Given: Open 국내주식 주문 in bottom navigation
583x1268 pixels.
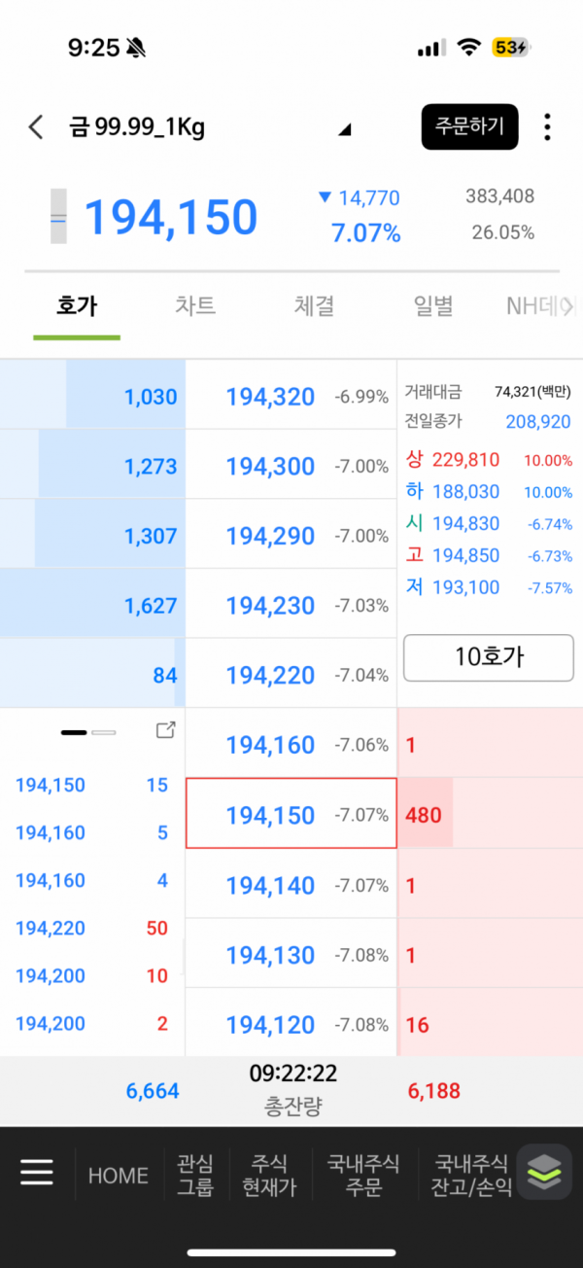Looking at the screenshot, I should tap(363, 1175).
